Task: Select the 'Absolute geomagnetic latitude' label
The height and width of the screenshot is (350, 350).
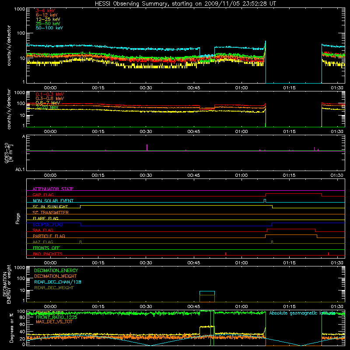Action: pyautogui.click(x=302, y=313)
